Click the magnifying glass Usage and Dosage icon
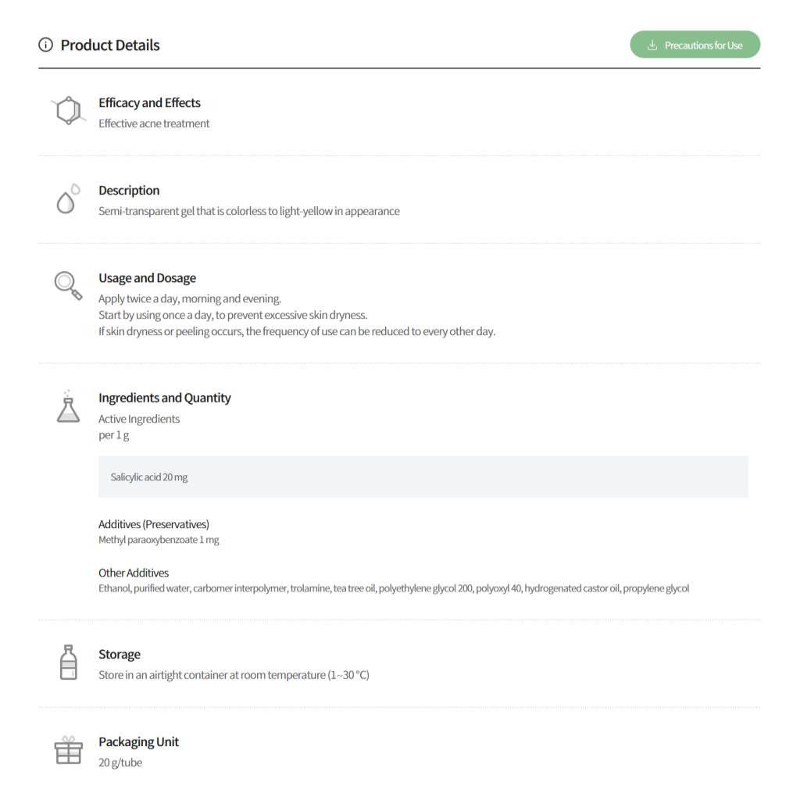 [68, 285]
